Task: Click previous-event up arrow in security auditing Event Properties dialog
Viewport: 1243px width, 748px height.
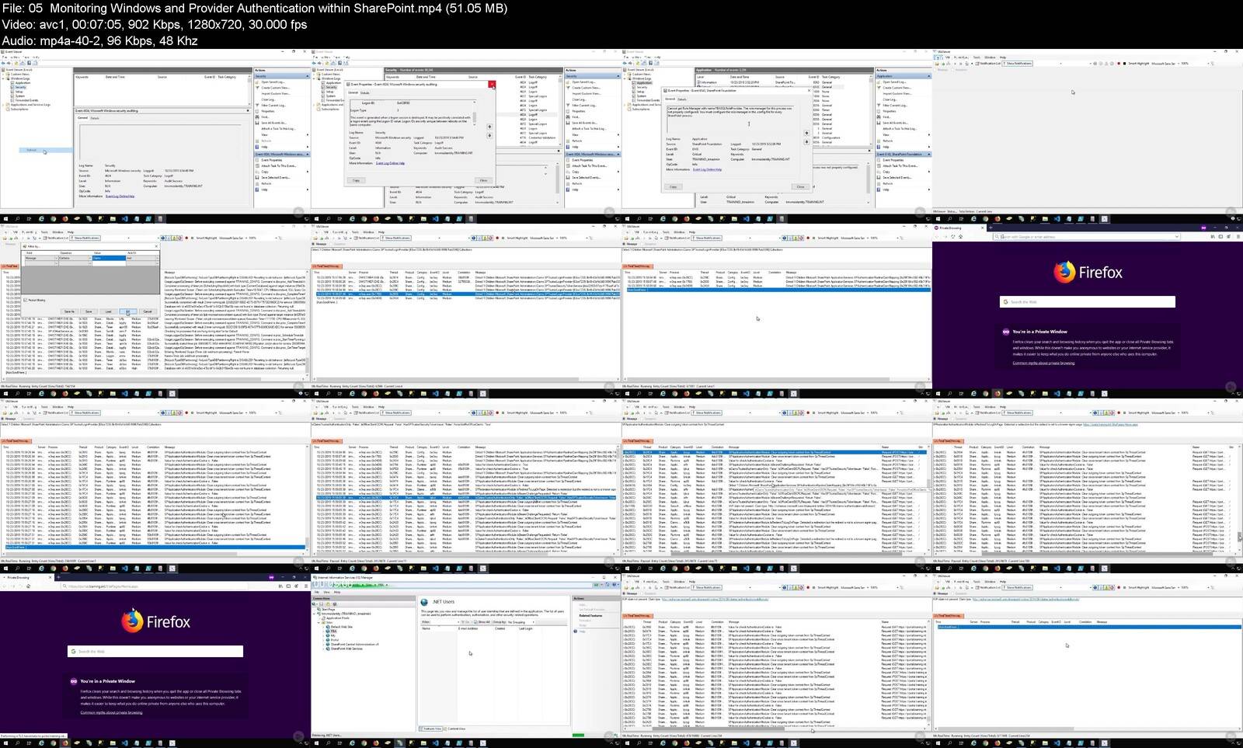Action: click(x=489, y=127)
